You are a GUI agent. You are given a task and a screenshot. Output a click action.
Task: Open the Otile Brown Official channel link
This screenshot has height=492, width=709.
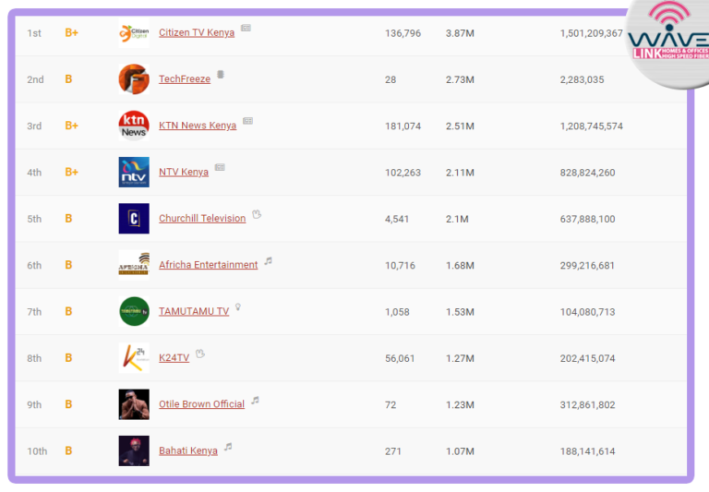pyautogui.click(x=201, y=404)
